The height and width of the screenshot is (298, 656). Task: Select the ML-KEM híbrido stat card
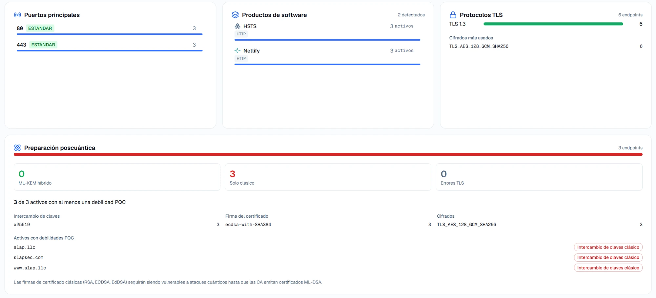117,177
